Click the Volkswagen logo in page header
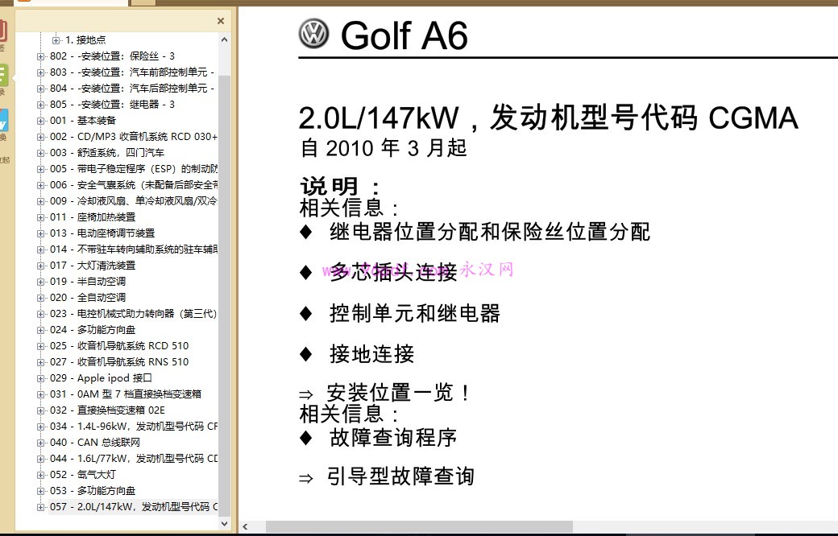Viewport: 838px width, 536px height. tap(313, 34)
